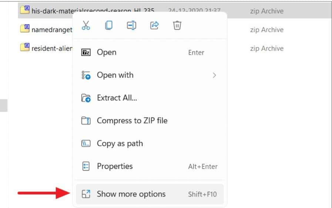Click the Share icon

[154, 25]
